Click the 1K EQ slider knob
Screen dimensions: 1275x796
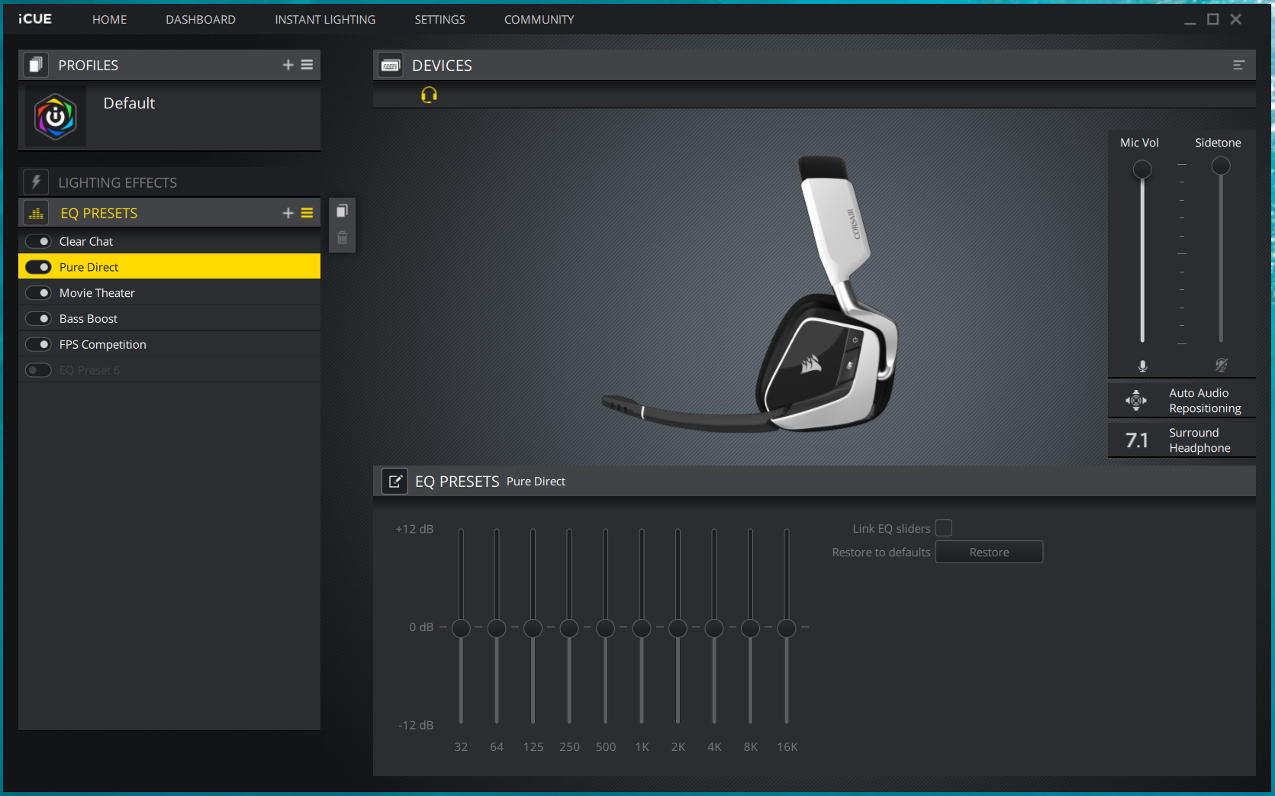pos(642,628)
